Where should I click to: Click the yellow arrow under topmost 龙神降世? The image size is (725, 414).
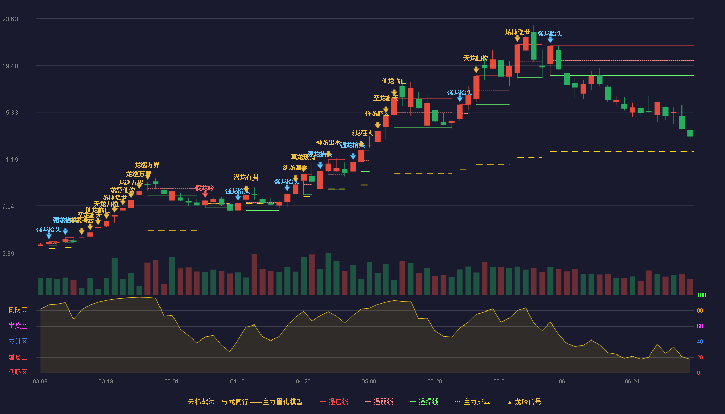517,38
